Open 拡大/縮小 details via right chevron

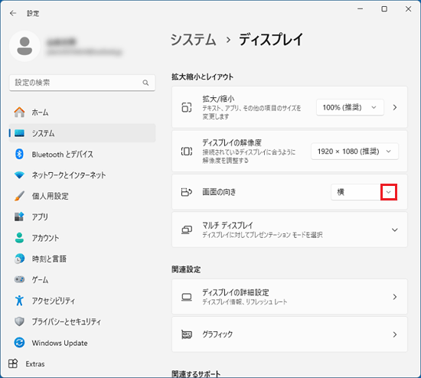395,107
